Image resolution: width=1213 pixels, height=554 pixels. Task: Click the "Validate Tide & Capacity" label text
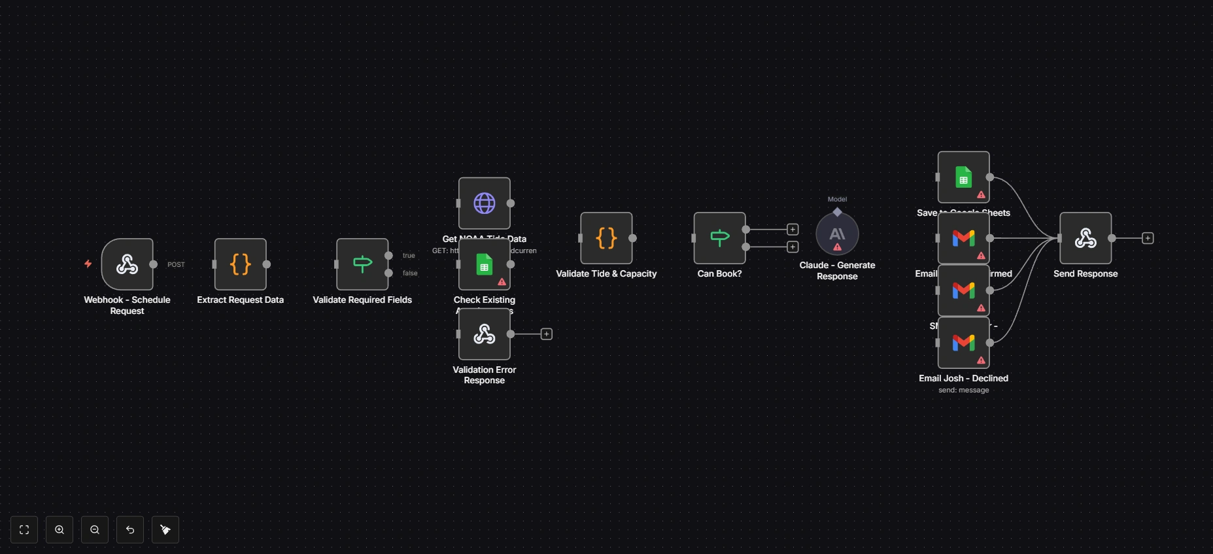coord(606,274)
